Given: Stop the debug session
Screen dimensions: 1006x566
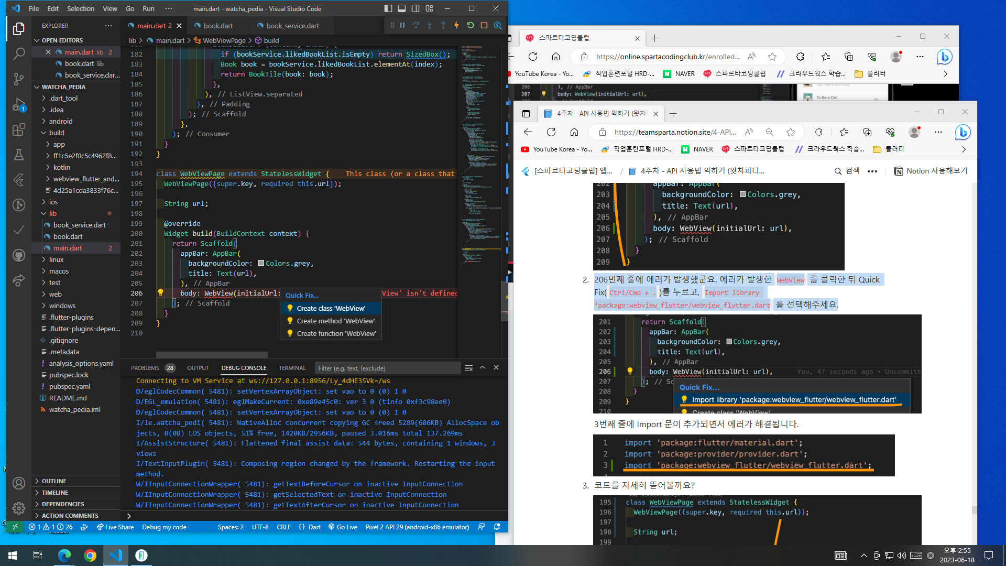Looking at the screenshot, I should 484,25.
